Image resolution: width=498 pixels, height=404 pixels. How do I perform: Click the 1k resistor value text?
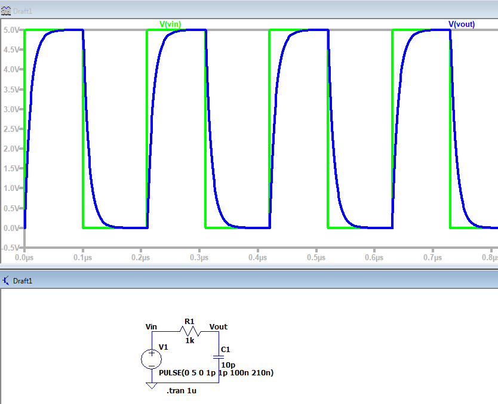(x=189, y=341)
